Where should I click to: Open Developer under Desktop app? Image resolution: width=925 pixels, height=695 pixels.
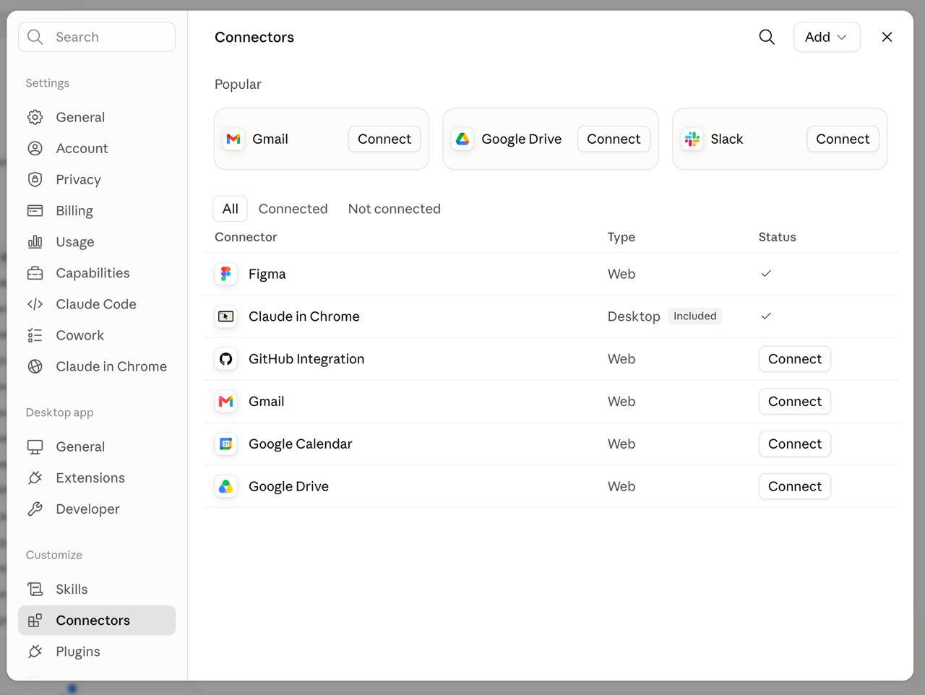coord(97,509)
